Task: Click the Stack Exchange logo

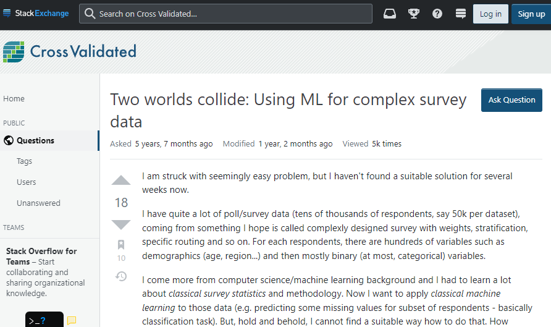Action: (x=36, y=14)
